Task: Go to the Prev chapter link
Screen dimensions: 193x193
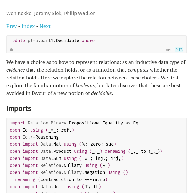Action: [x=12, y=26]
